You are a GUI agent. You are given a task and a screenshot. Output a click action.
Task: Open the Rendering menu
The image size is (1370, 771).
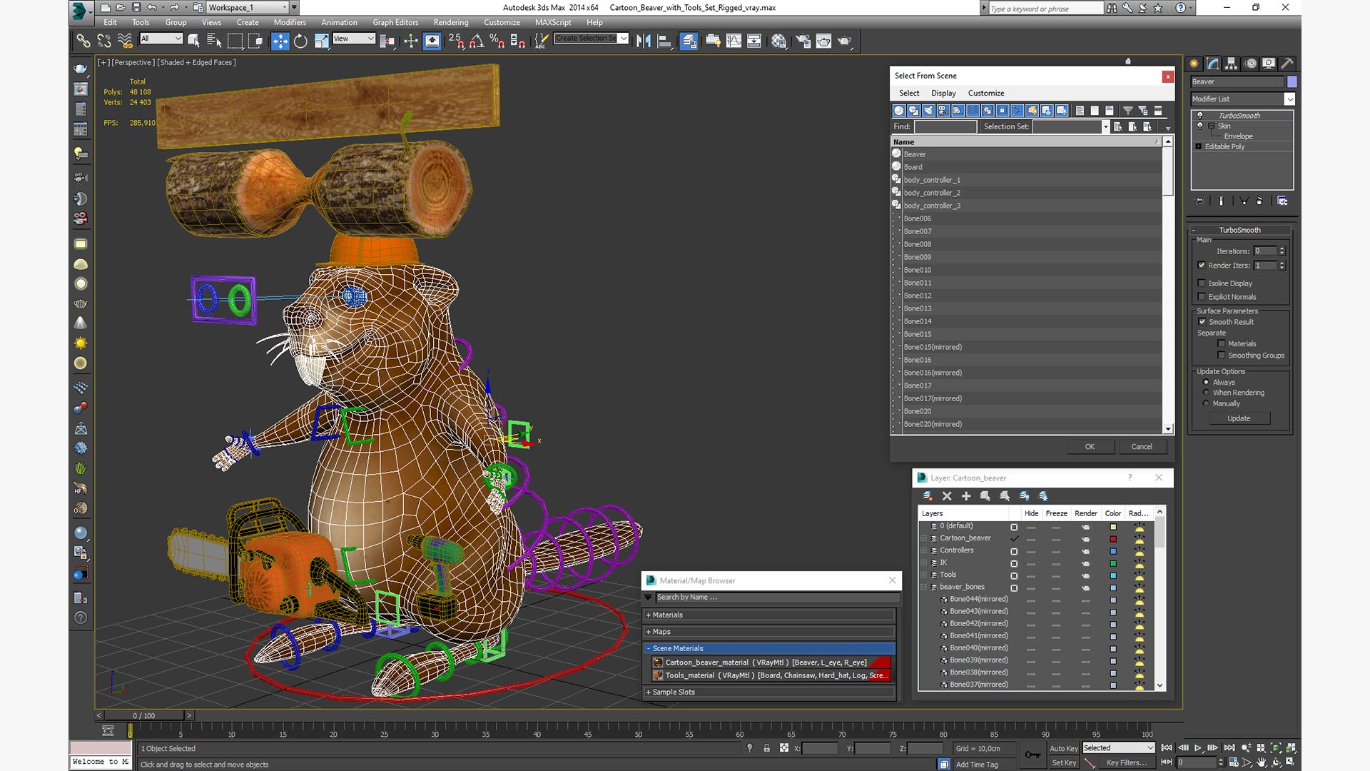click(451, 22)
